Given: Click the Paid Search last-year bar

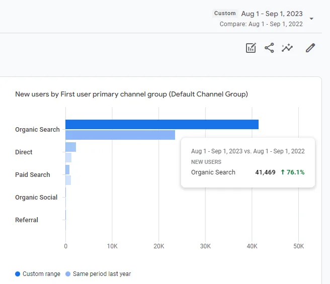Looking at the screenshot, I should (68, 180).
